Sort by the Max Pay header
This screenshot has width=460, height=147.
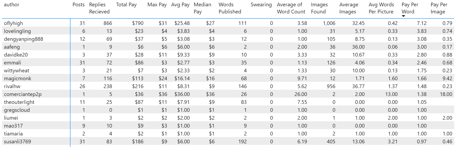(157, 4)
